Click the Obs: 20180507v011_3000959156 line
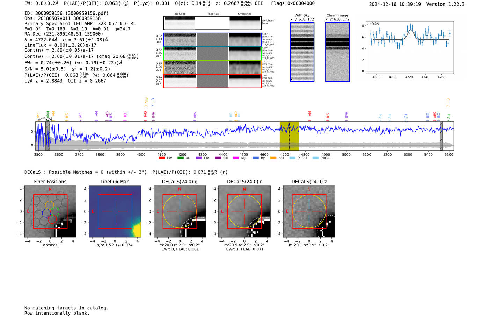Screen dimensions: 489x332 pos(63,18)
